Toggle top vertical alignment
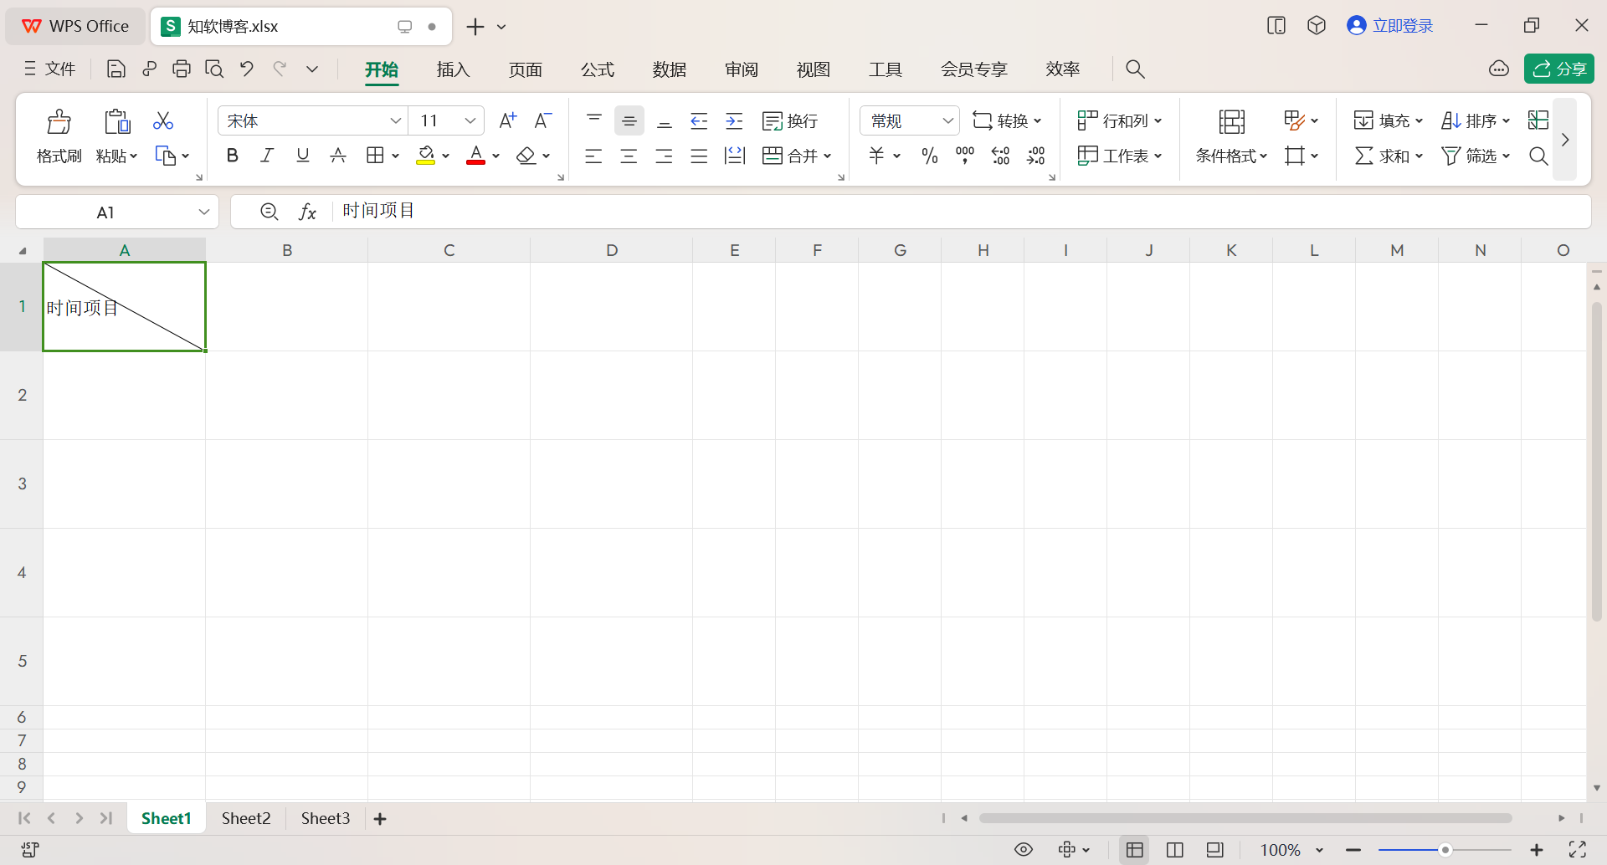Image resolution: width=1607 pixels, height=865 pixels. tap(594, 121)
